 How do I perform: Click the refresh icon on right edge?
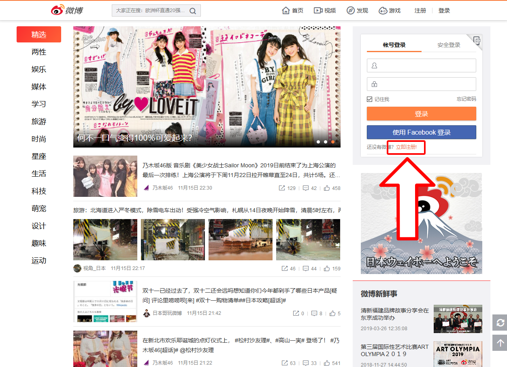tap(500, 323)
